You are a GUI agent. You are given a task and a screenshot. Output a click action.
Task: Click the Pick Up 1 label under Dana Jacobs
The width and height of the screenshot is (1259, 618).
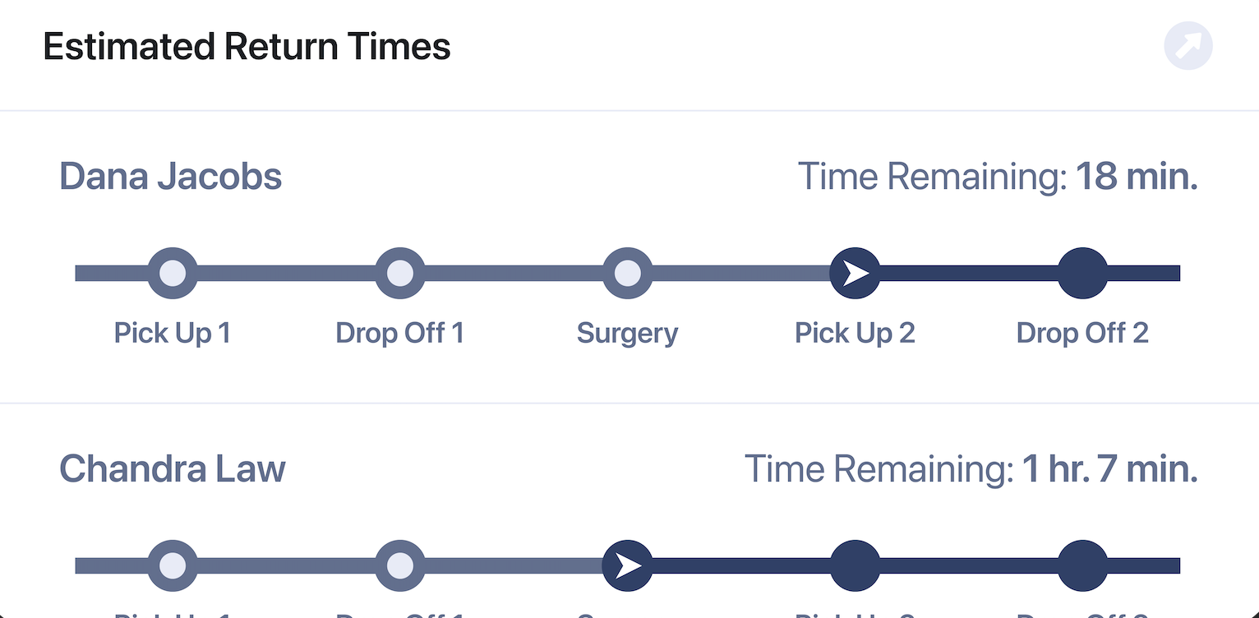[173, 333]
